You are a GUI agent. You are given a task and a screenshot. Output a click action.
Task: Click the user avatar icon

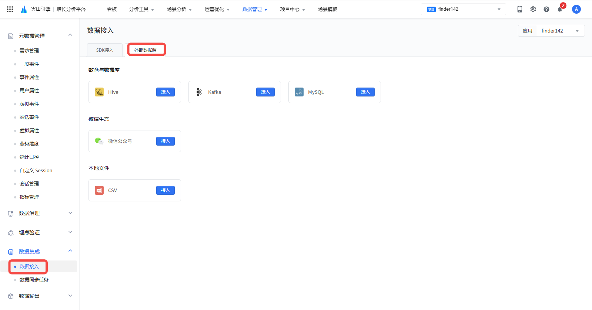(576, 9)
